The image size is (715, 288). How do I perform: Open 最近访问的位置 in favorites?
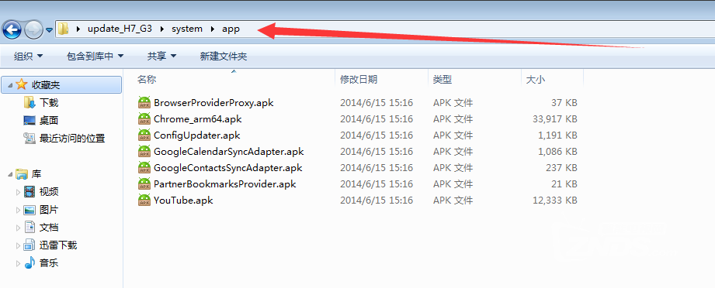coord(72,139)
